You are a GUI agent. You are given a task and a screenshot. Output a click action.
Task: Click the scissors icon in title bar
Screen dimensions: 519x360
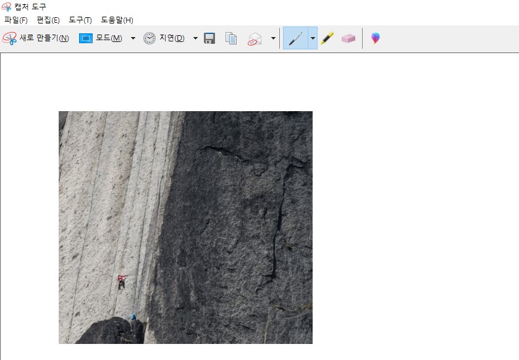click(6, 7)
